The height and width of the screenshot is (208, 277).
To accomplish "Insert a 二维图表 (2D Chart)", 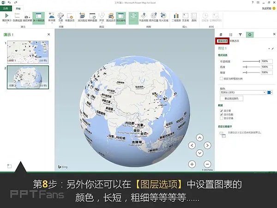I will (176, 17).
